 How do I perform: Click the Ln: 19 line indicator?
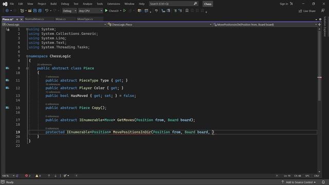tap(287, 176)
